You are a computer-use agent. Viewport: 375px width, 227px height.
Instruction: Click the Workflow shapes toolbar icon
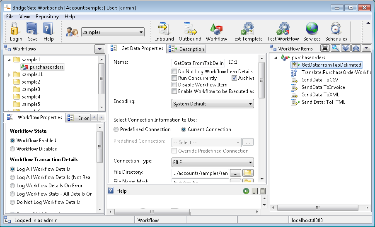(216, 29)
